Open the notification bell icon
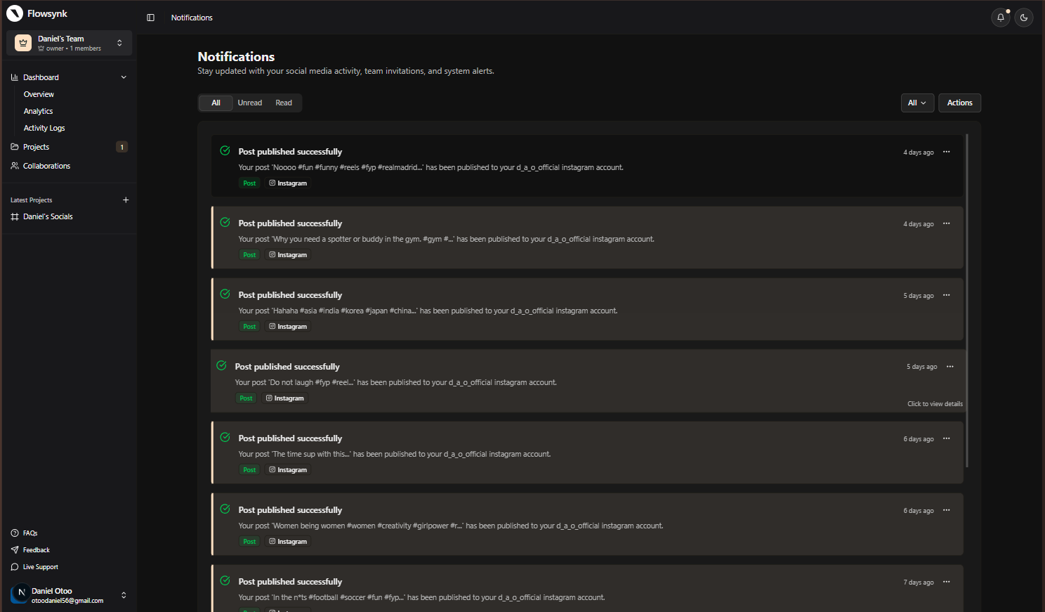This screenshot has width=1045, height=612. pyautogui.click(x=1000, y=18)
